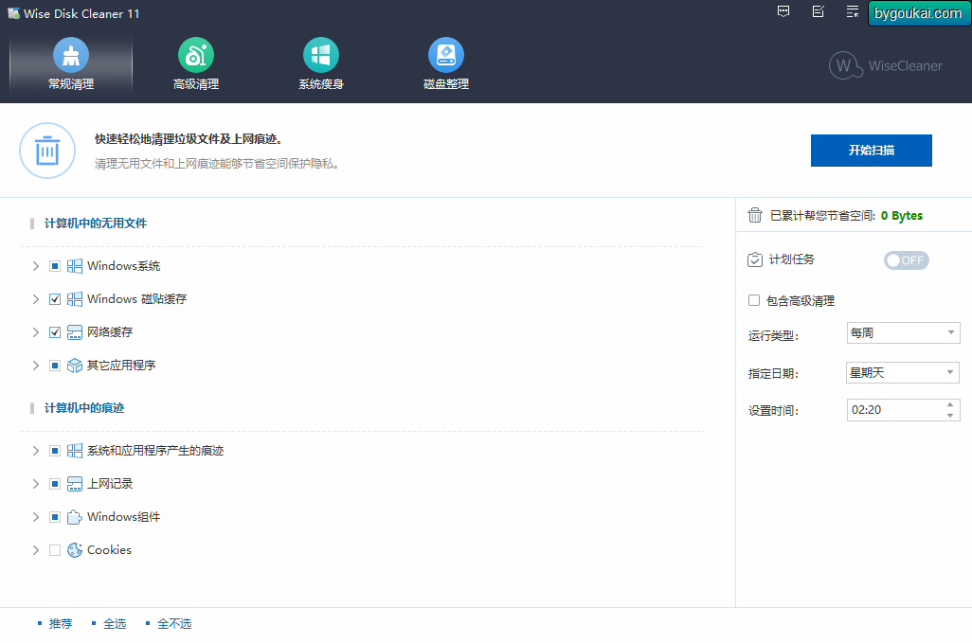
Task: Click the large trash can icon
Action: tap(47, 151)
